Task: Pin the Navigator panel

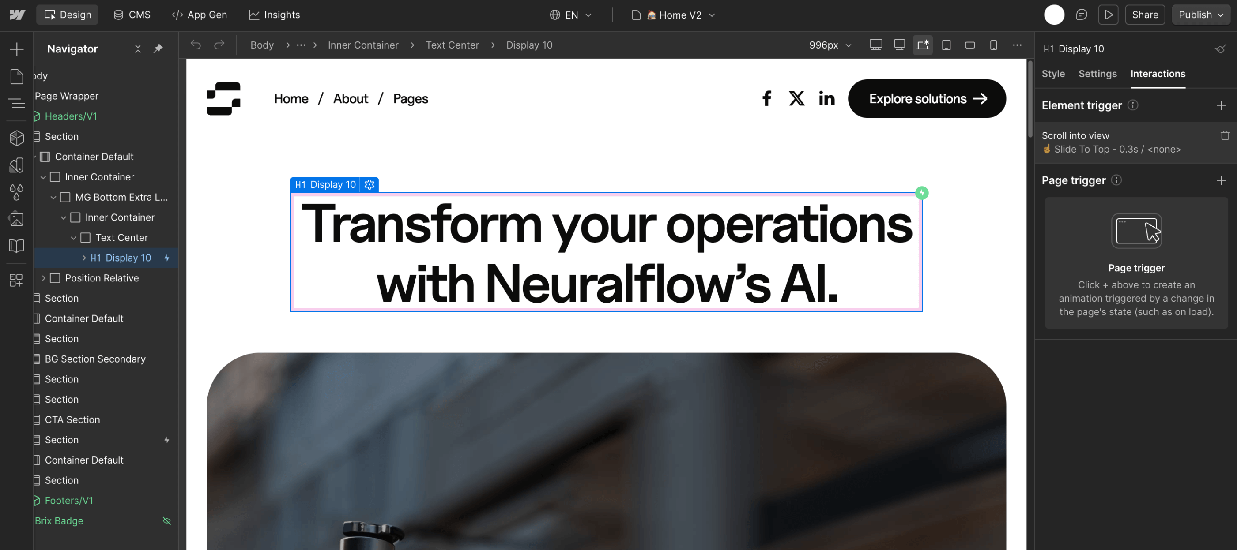Action: tap(158, 49)
